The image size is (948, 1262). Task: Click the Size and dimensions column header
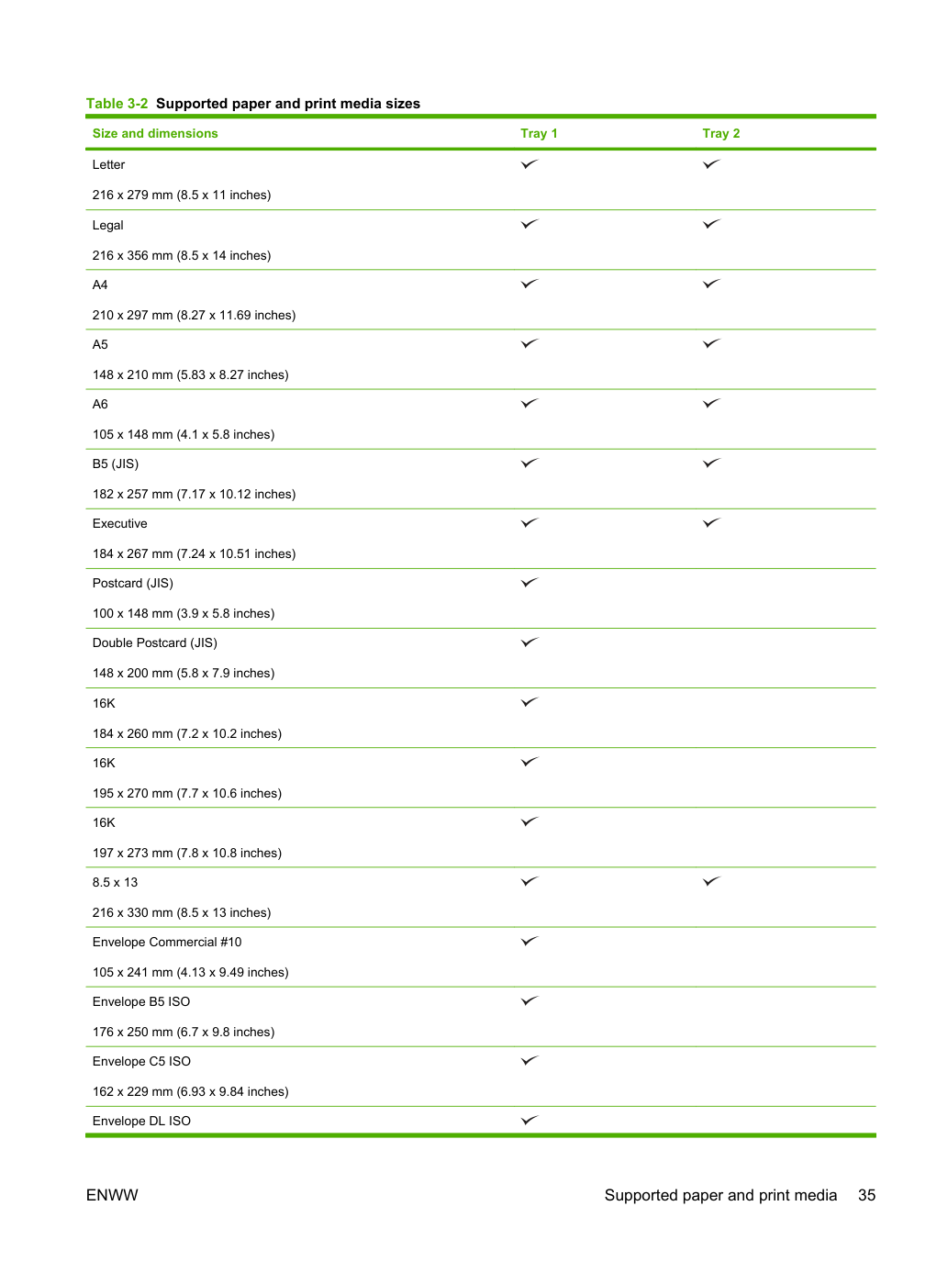(155, 133)
